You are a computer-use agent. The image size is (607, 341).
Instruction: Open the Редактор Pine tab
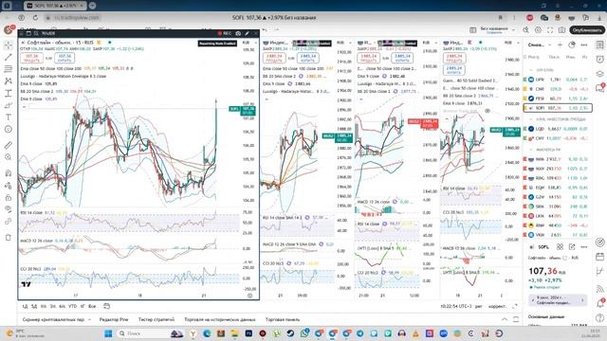[x=114, y=320]
